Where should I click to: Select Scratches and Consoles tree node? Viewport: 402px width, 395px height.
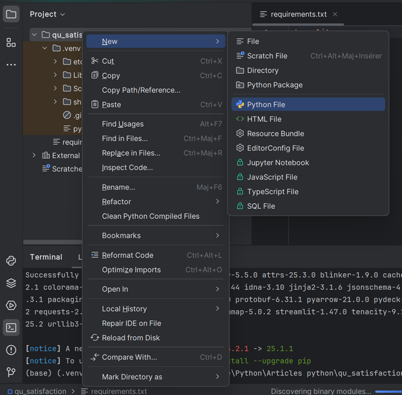[62, 169]
